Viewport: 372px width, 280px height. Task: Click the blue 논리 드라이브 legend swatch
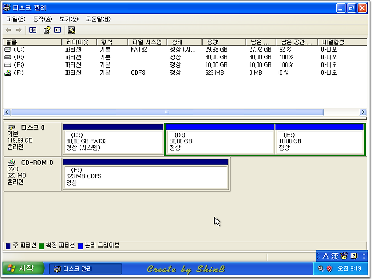tap(81, 246)
